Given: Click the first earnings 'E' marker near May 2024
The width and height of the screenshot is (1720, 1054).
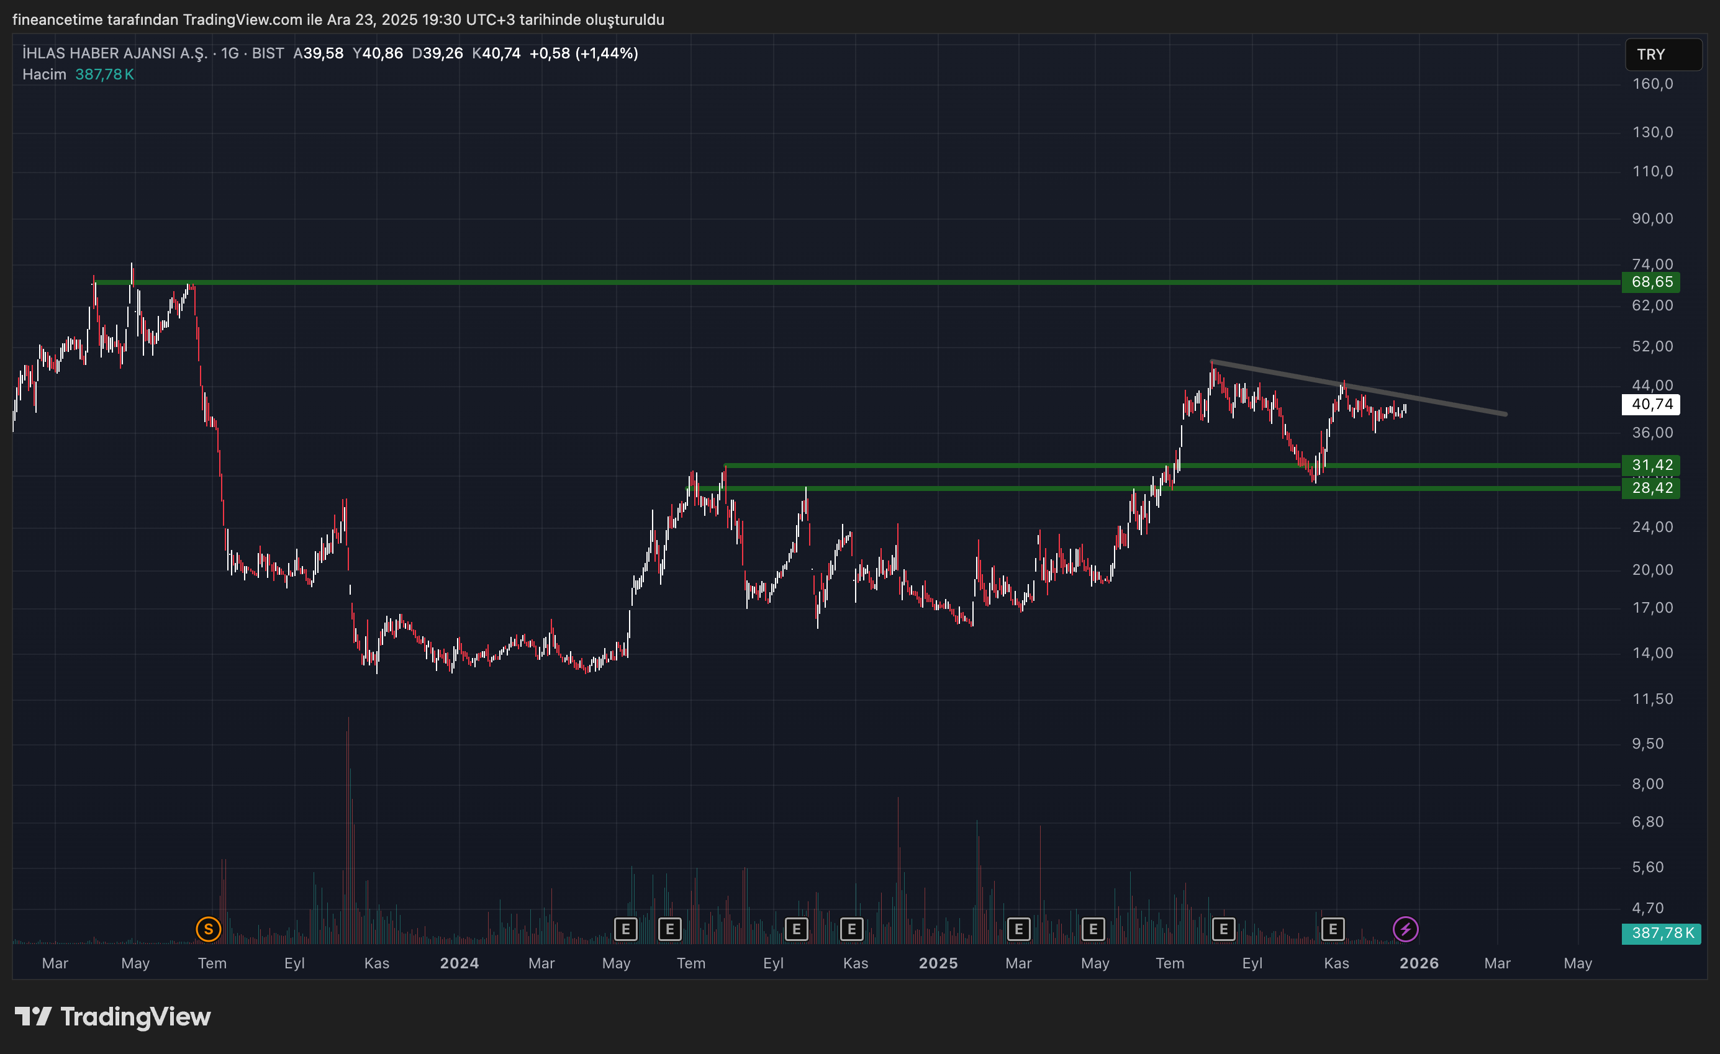Looking at the screenshot, I should 625,929.
